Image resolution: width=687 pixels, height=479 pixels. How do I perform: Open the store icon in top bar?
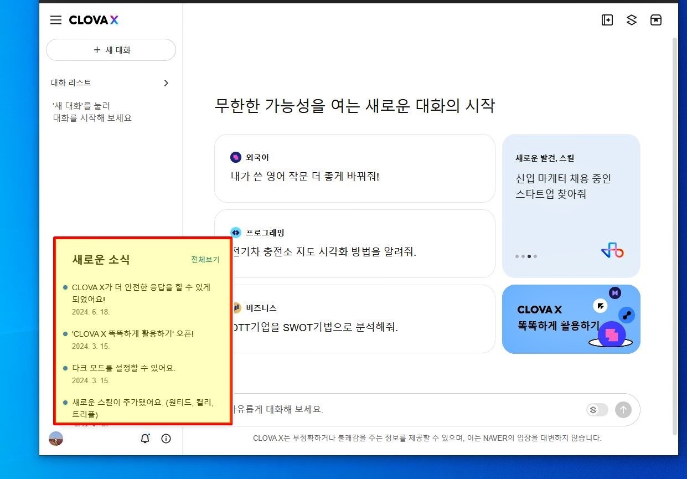pos(656,20)
